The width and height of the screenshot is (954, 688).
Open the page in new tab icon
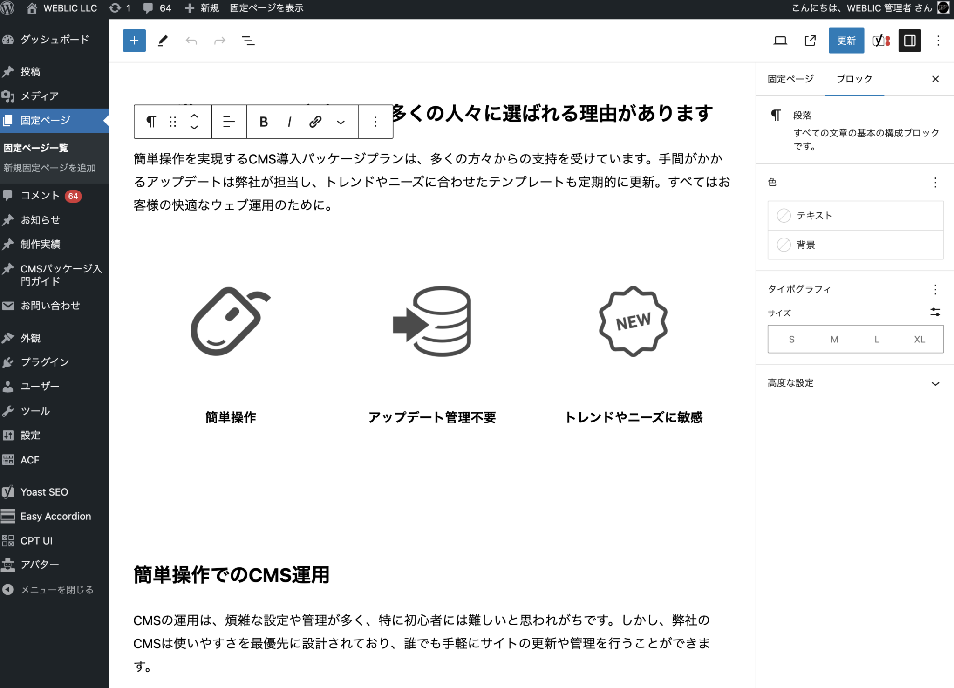[810, 41]
